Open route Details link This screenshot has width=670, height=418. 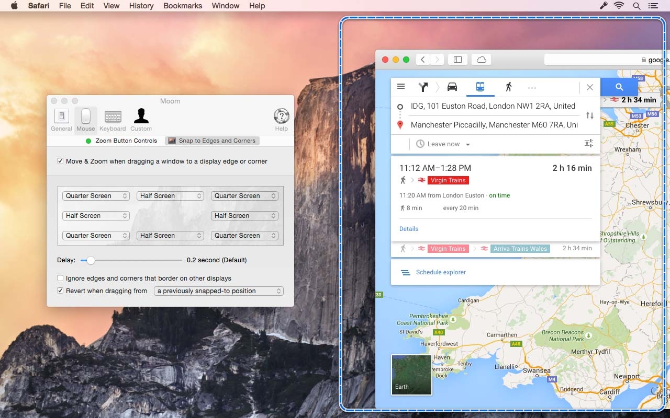pyautogui.click(x=409, y=229)
